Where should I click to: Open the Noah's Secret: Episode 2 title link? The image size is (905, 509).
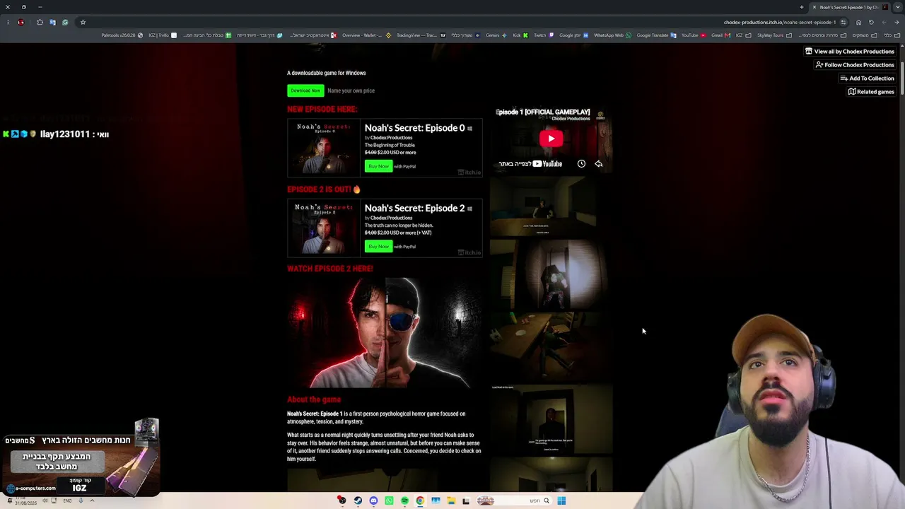click(x=414, y=209)
